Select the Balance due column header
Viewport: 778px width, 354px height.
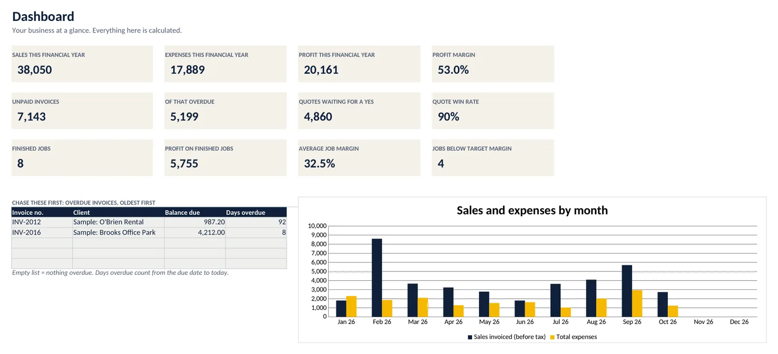tap(195, 212)
